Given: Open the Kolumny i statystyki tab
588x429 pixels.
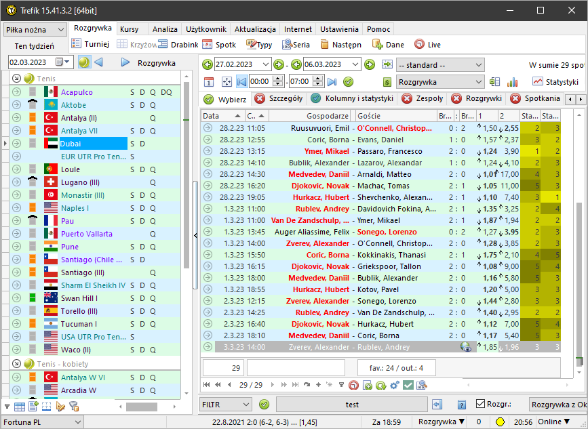Looking at the screenshot, I should (351, 99).
